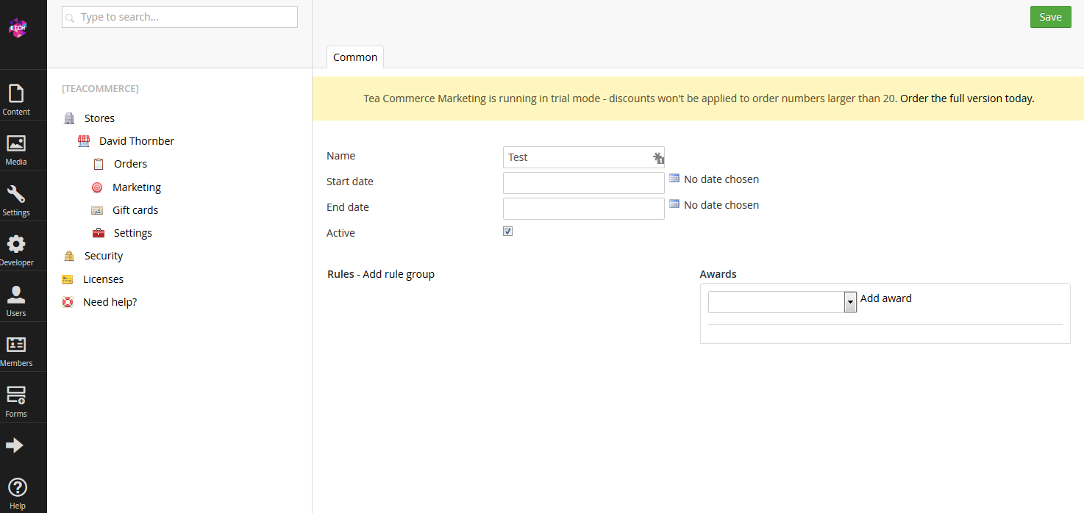Image resolution: width=1084 pixels, height=513 pixels.
Task: Click the Marketing target icon
Action: [97, 187]
